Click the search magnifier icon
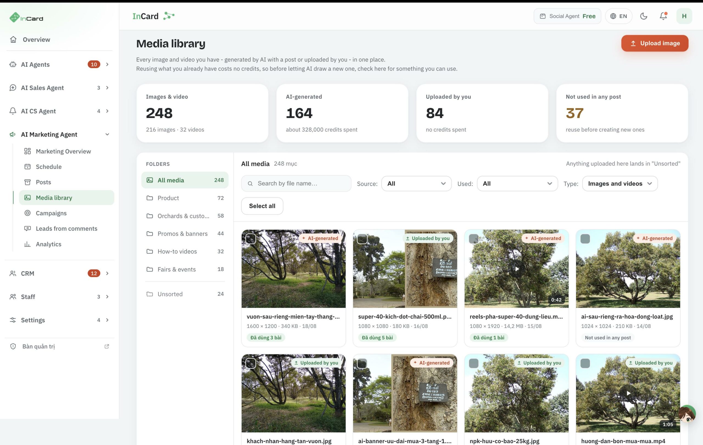Viewport: 703px width, 445px height. click(250, 184)
